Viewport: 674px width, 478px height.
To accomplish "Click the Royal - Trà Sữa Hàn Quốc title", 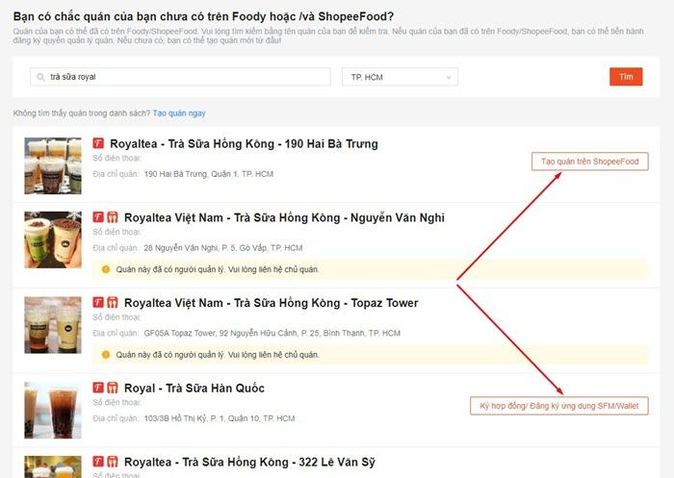I will [x=194, y=389].
